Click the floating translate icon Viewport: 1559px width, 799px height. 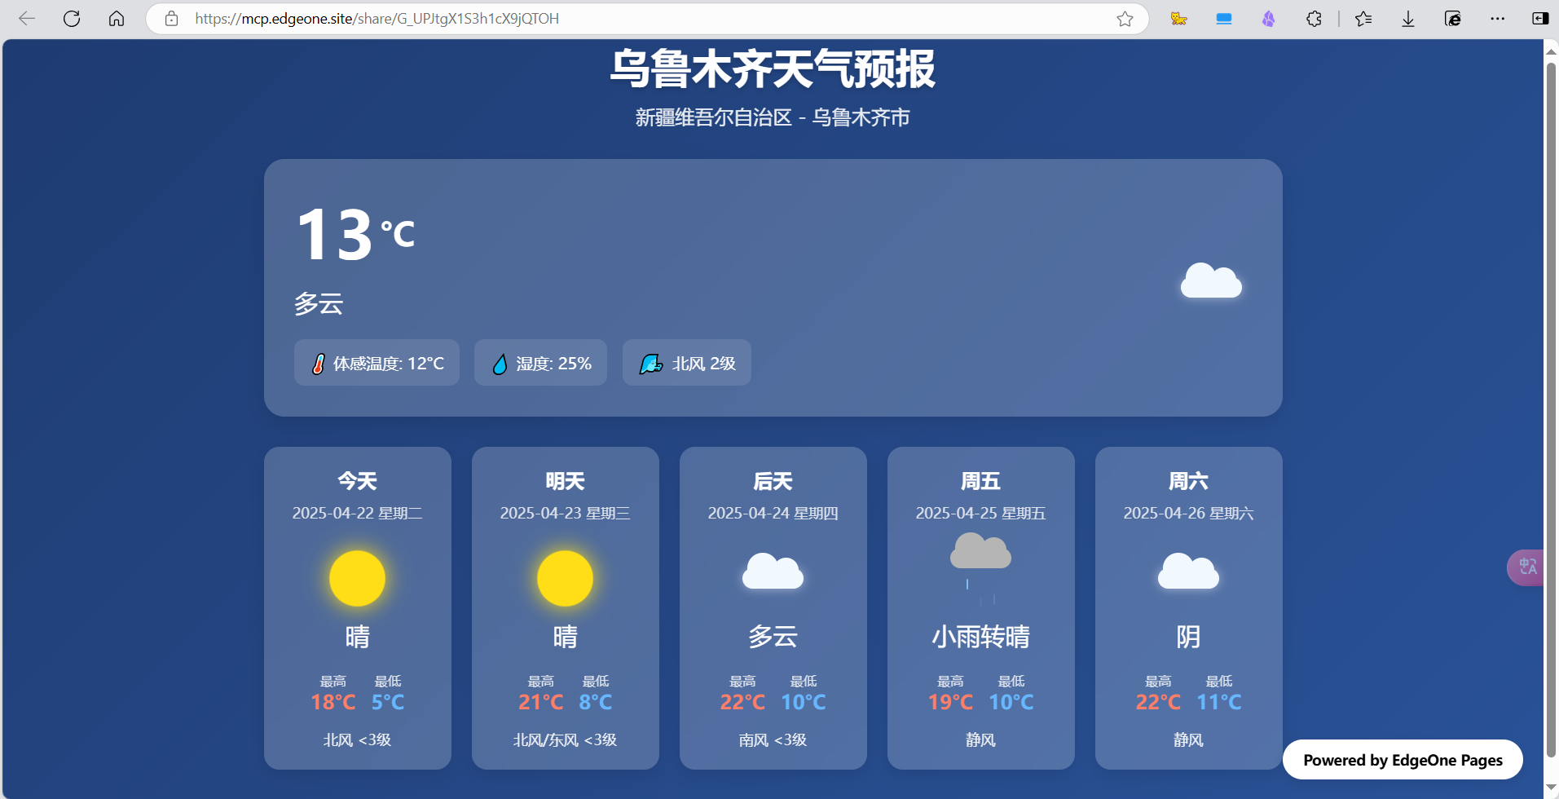pos(1526,567)
